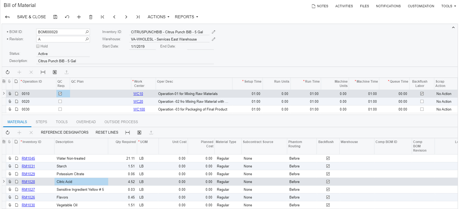This screenshot has width=459, height=209.
Task: Open Notifications menu item
Action: click(388, 6)
